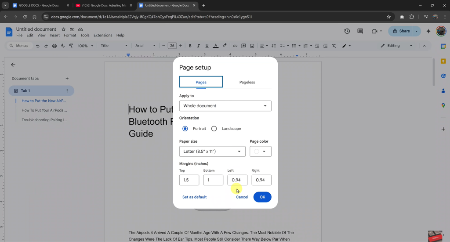Open the Google Keep side panel icon

tap(443, 61)
